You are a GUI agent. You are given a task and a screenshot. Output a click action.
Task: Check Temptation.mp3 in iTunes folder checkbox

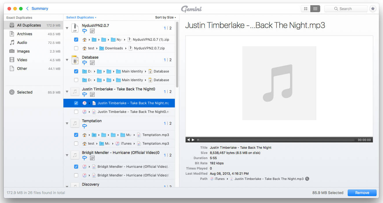click(x=76, y=144)
